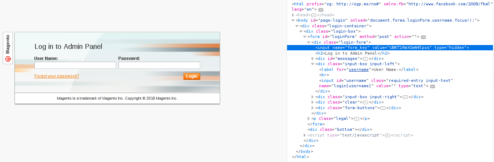494x162 pixels.
Task: Click the orange Login button
Action: [x=192, y=76]
